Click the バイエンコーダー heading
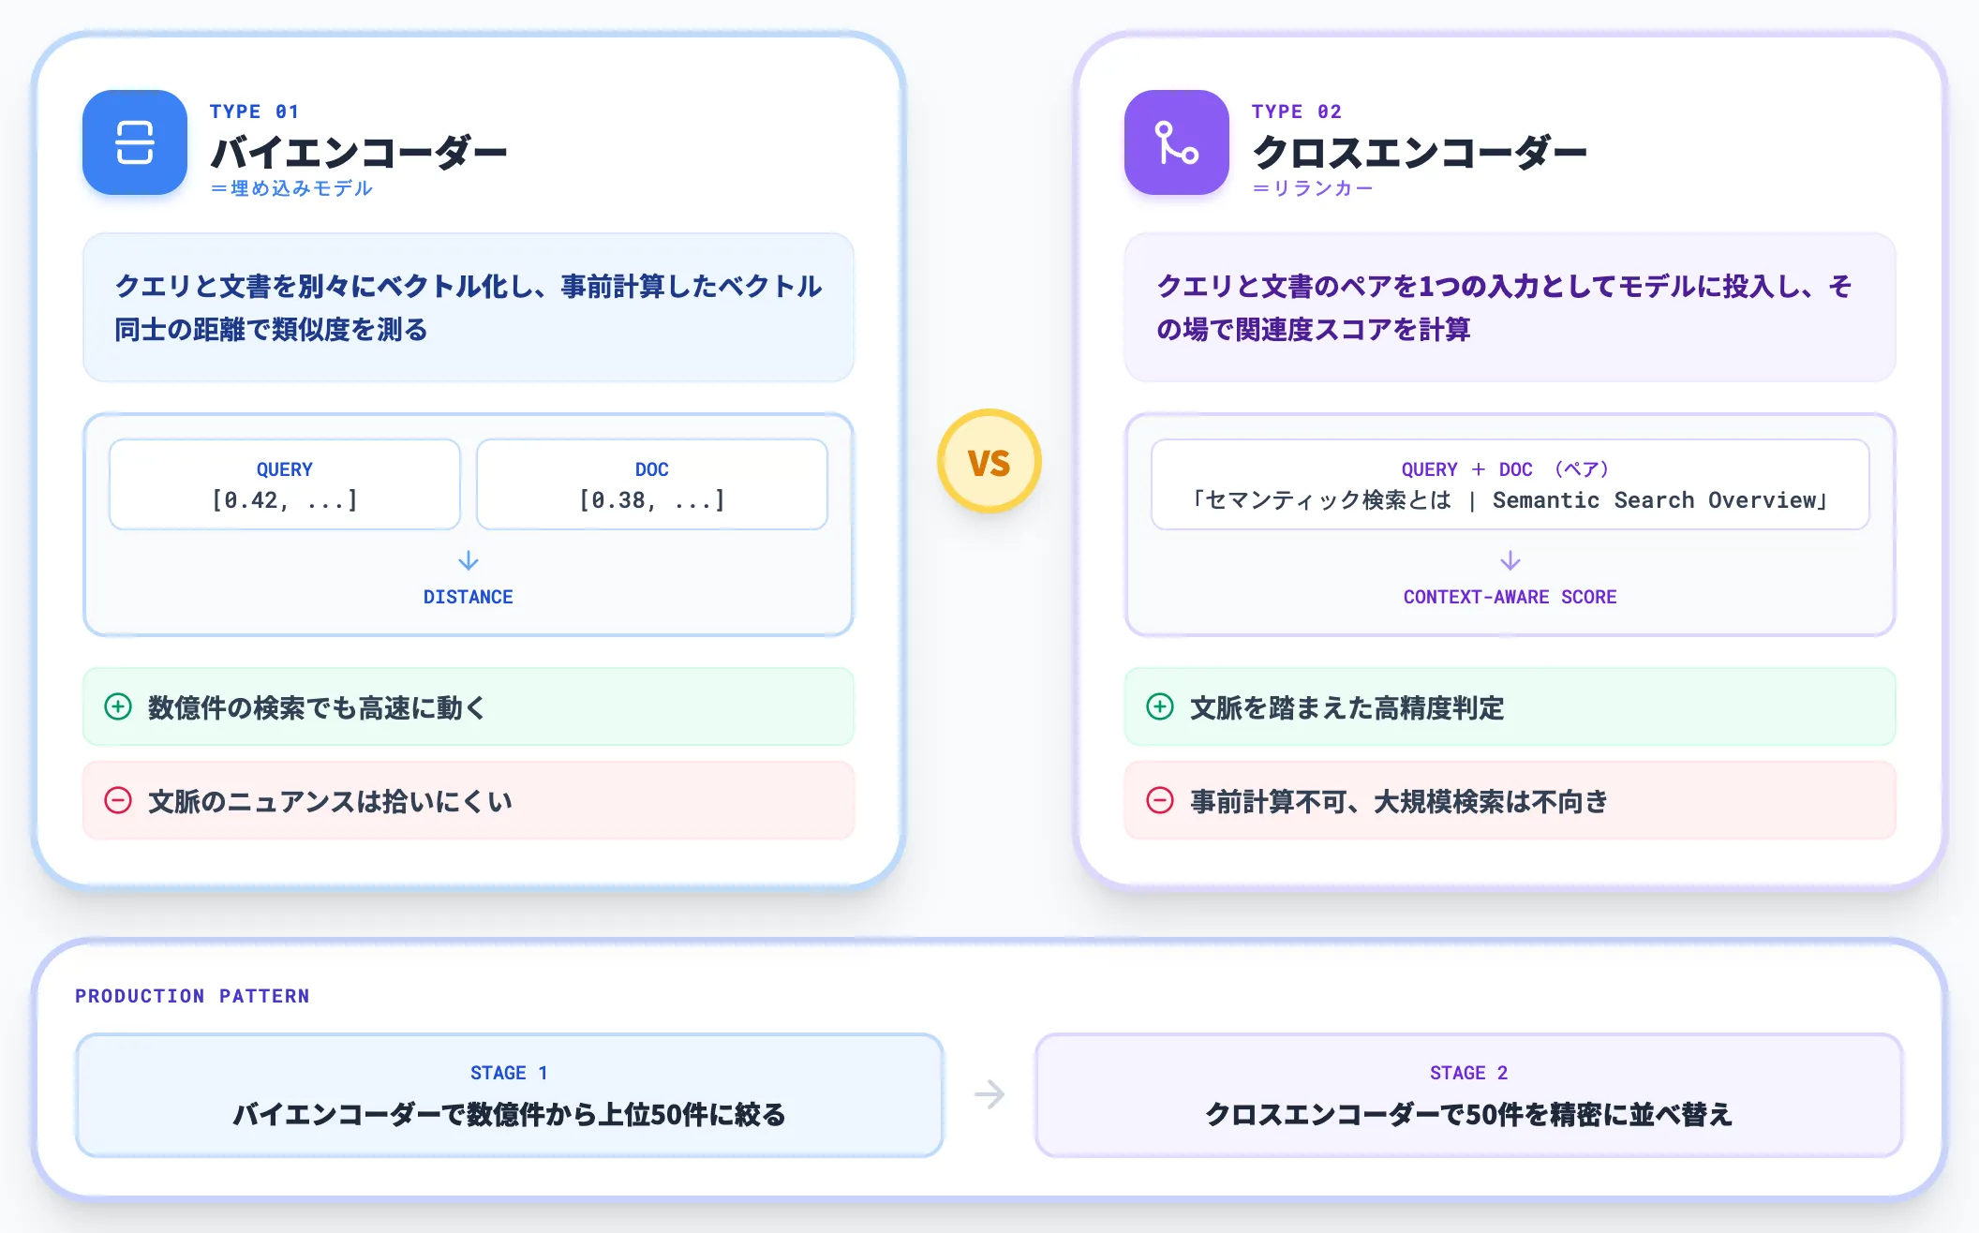The image size is (1979, 1233). click(359, 152)
